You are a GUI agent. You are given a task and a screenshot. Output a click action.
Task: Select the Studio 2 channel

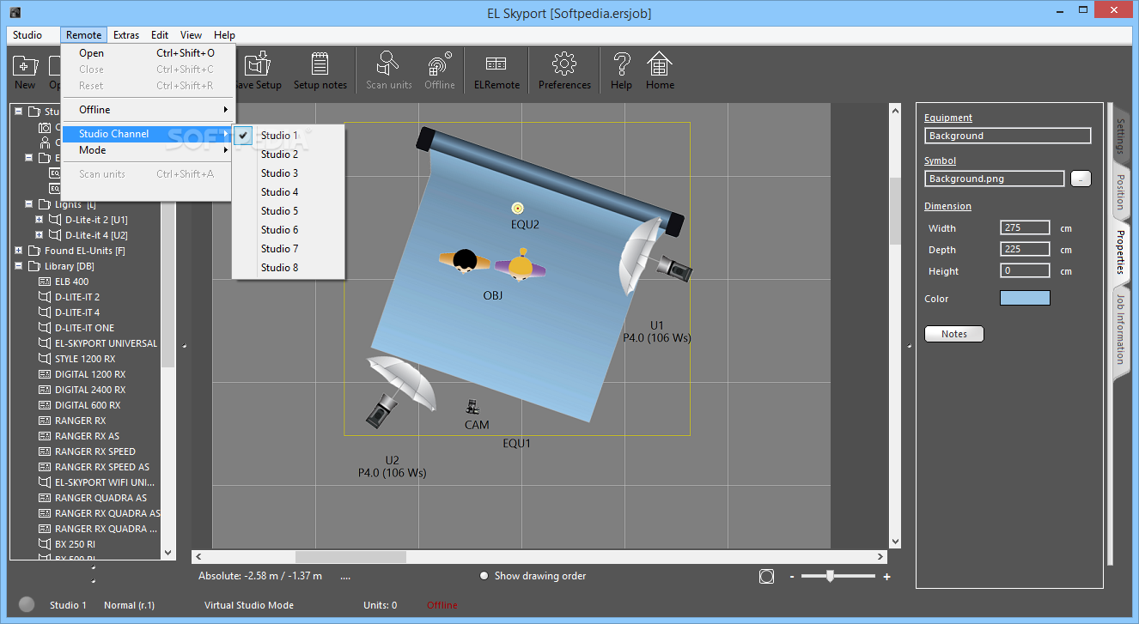click(x=289, y=154)
